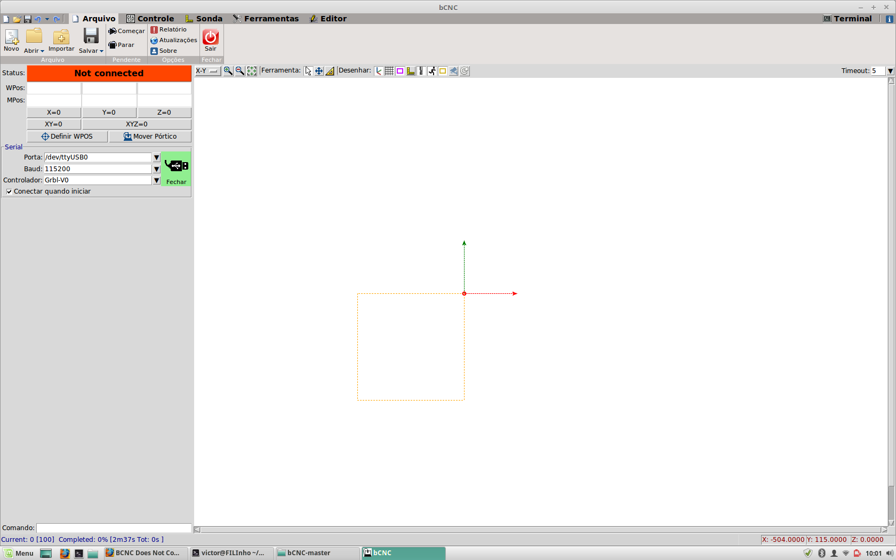Click the Porta text field
Viewport: 896px width, 560px height.
(x=98, y=157)
